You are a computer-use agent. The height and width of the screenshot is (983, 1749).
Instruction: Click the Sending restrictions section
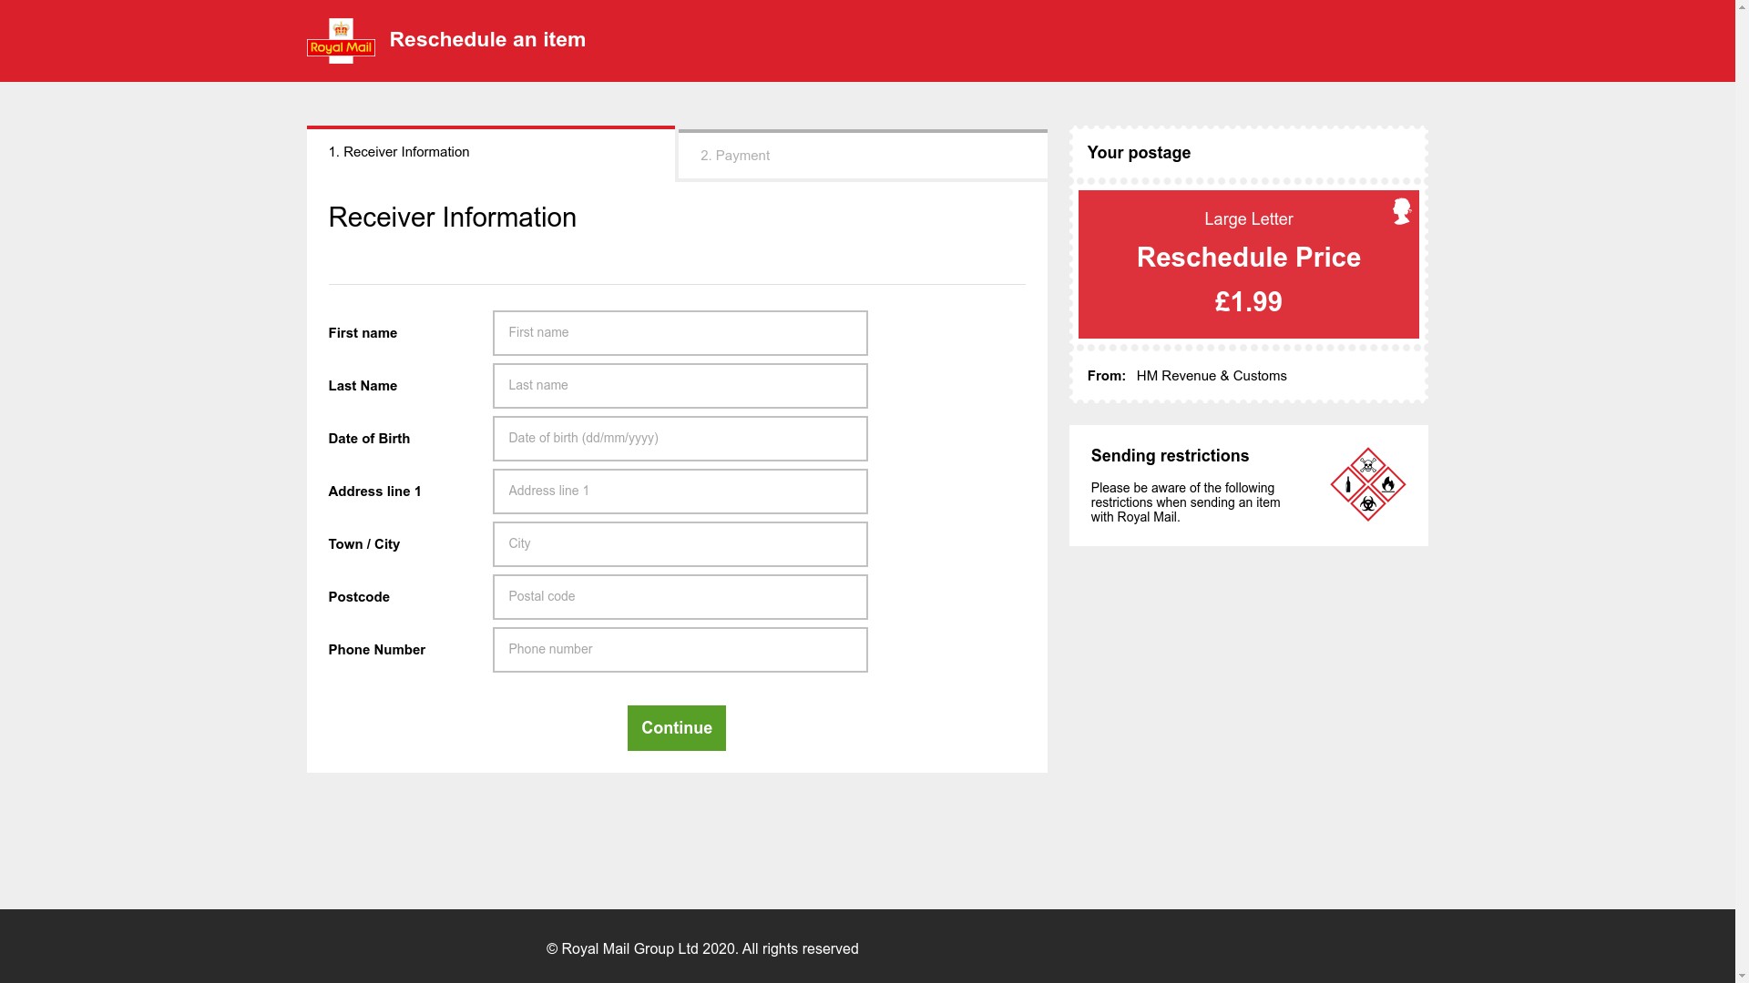tap(1249, 486)
